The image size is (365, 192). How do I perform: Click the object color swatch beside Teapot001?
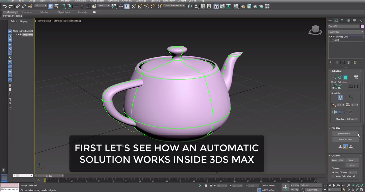(362, 26)
